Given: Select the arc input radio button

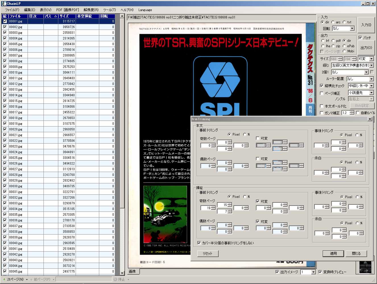Looking at the screenshot, I should pos(333,22).
